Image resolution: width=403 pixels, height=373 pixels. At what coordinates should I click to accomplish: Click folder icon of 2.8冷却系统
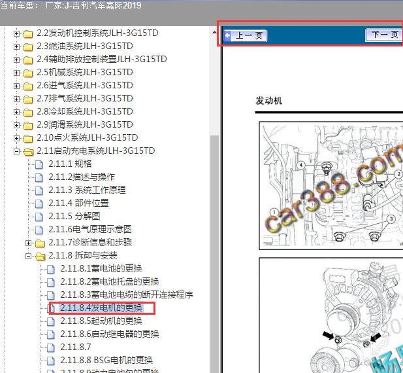tap(28, 113)
